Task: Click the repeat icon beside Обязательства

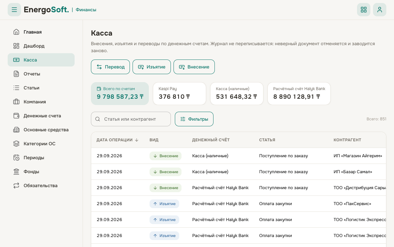Action: [16, 185]
